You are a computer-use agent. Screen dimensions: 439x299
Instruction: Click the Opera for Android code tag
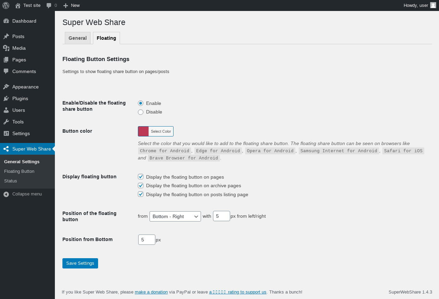(270, 151)
